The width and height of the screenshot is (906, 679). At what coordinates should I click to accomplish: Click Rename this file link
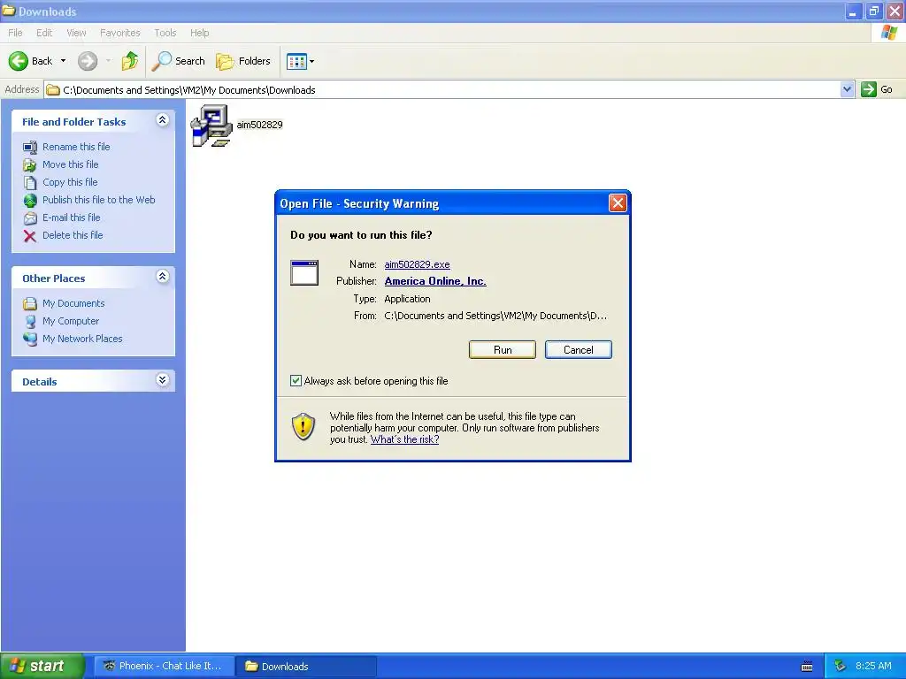coord(76,147)
